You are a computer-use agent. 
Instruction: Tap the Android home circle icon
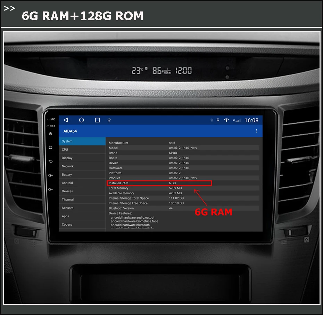coord(82,120)
